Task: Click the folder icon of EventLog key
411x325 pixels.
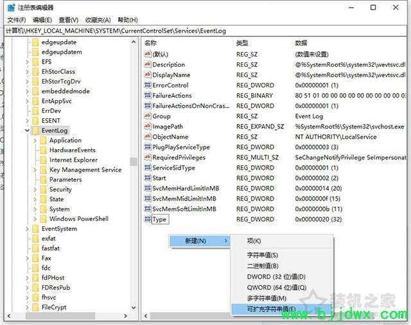Action: (x=35, y=130)
